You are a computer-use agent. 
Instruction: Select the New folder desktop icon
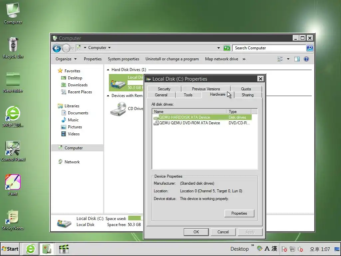click(13, 82)
